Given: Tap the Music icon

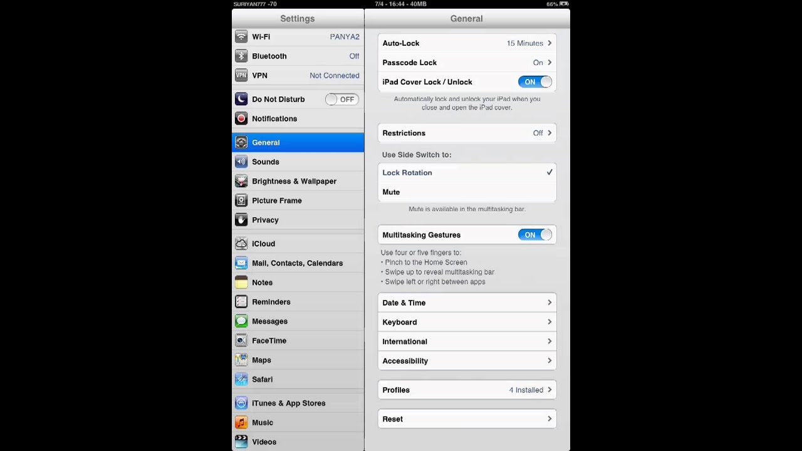Looking at the screenshot, I should point(241,423).
